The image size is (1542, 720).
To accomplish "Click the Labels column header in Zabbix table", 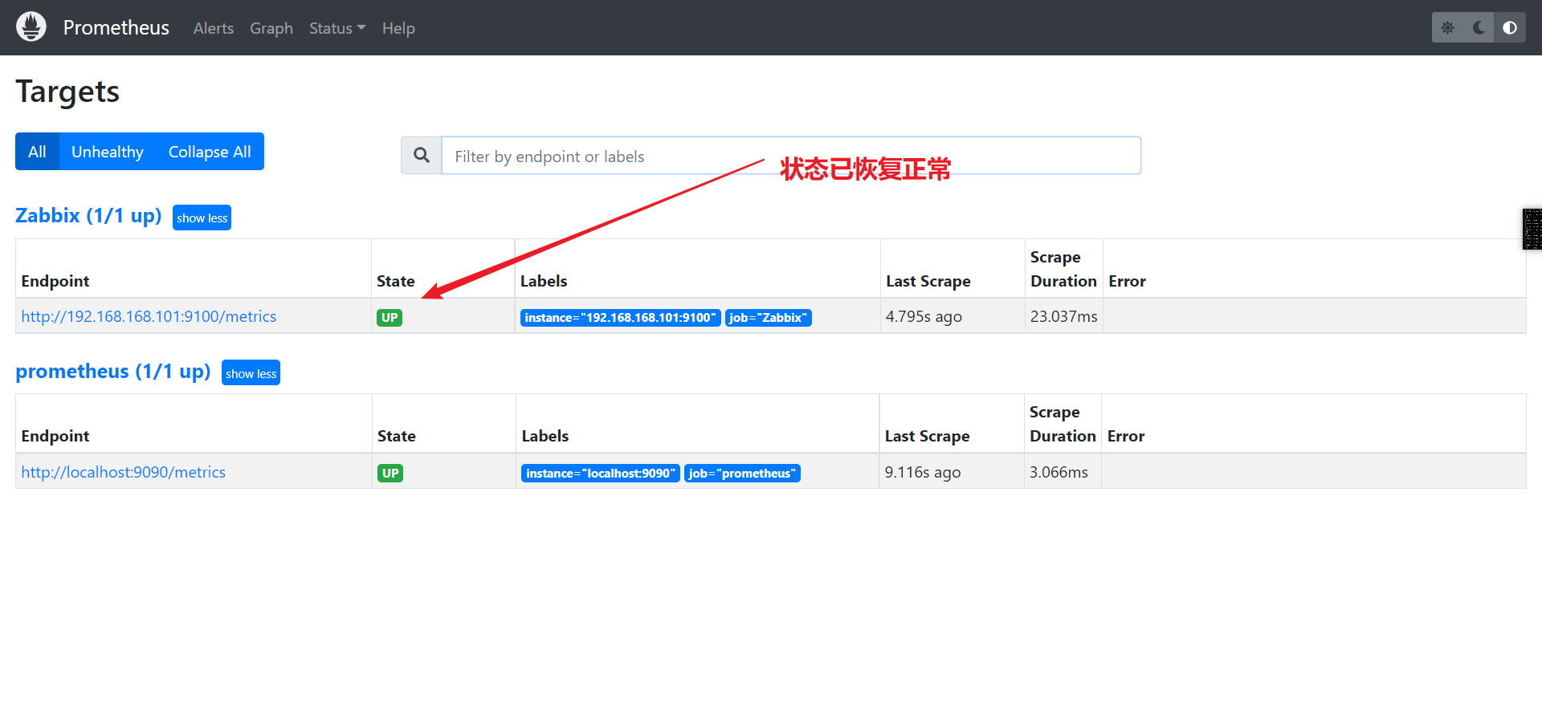I will 544,281.
